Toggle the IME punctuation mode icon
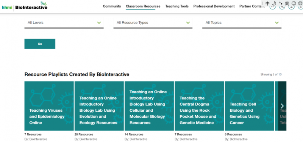This screenshot has width=303, height=142. 281,3
